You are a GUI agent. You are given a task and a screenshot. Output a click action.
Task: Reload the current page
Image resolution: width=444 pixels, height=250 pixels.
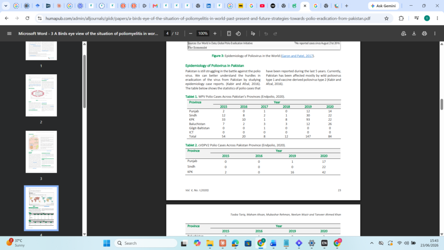click(27, 18)
